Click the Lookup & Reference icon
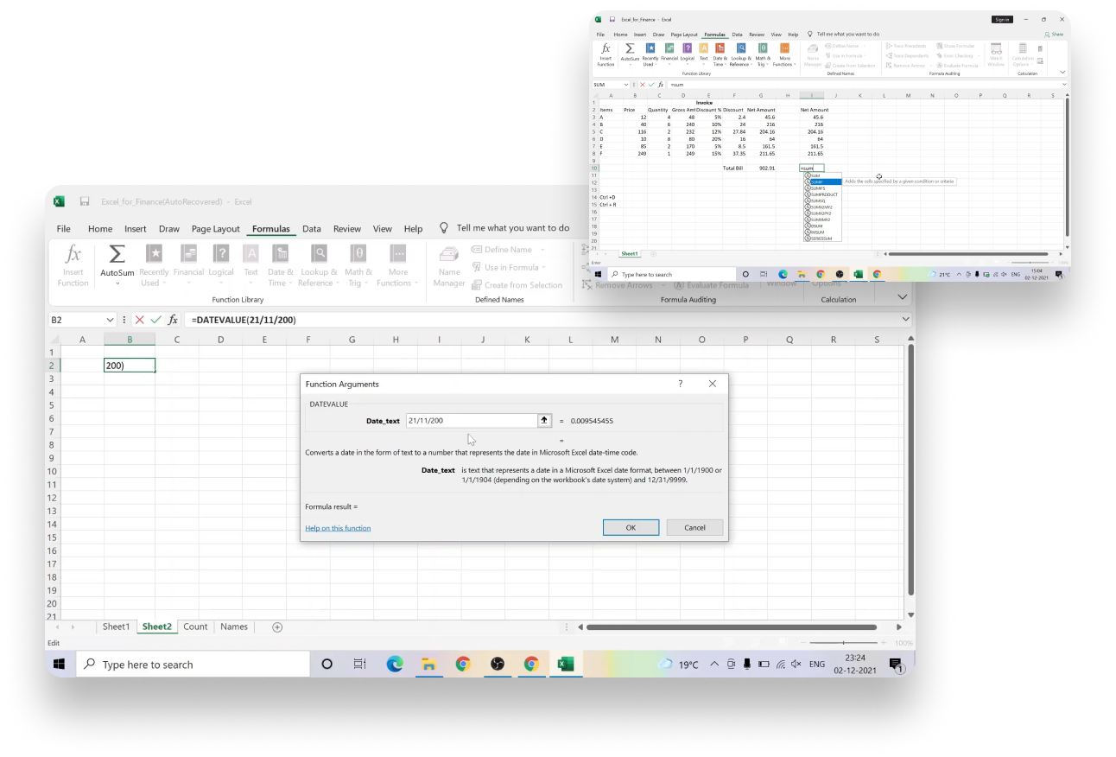Viewport: 1116px width, 757px height. point(318,253)
